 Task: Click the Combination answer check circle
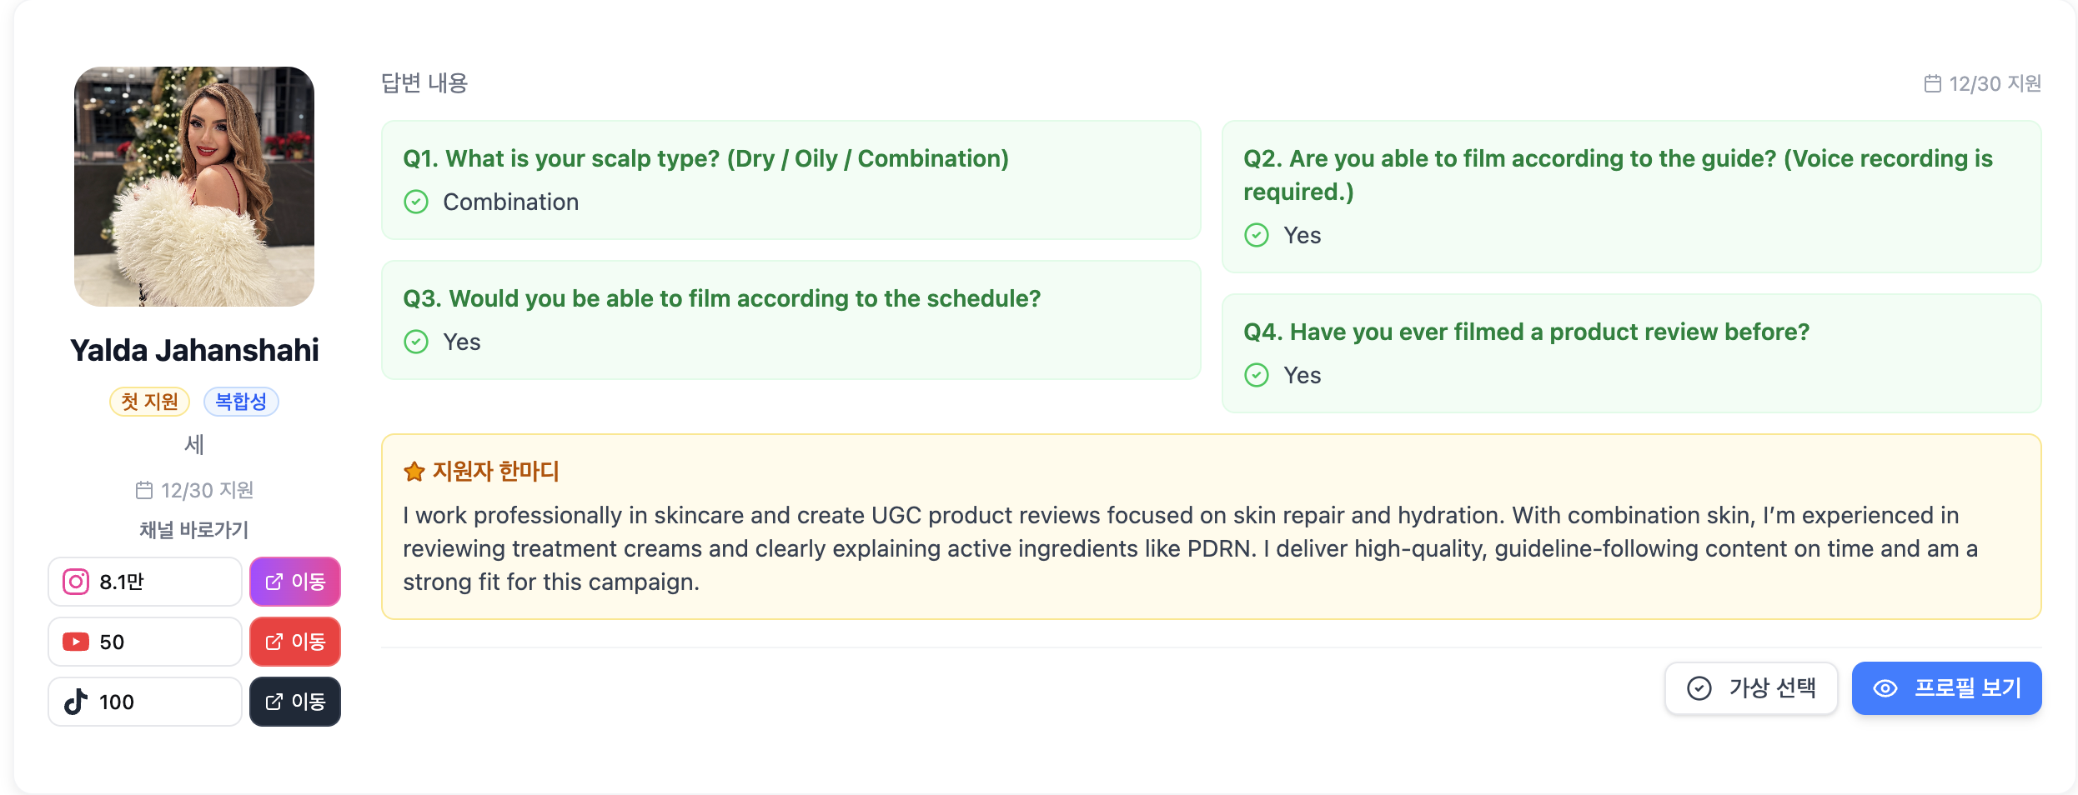416,202
